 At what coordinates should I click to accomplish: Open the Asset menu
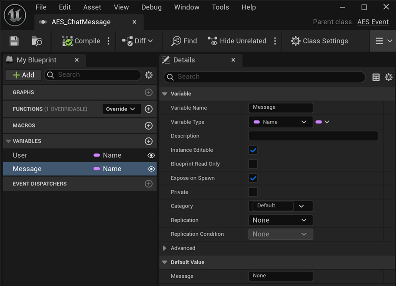[92, 7]
